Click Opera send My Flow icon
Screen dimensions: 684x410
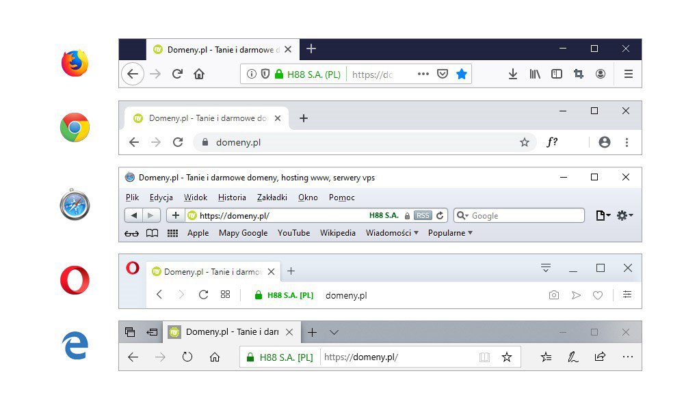tap(576, 295)
